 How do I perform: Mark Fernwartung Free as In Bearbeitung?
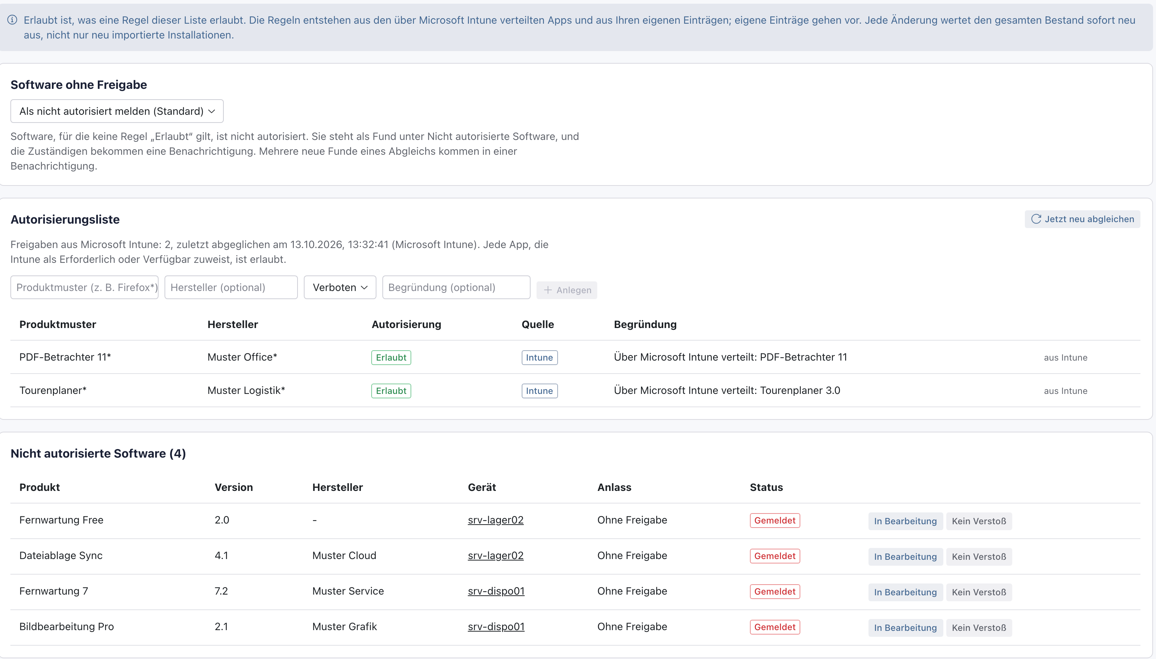(905, 521)
